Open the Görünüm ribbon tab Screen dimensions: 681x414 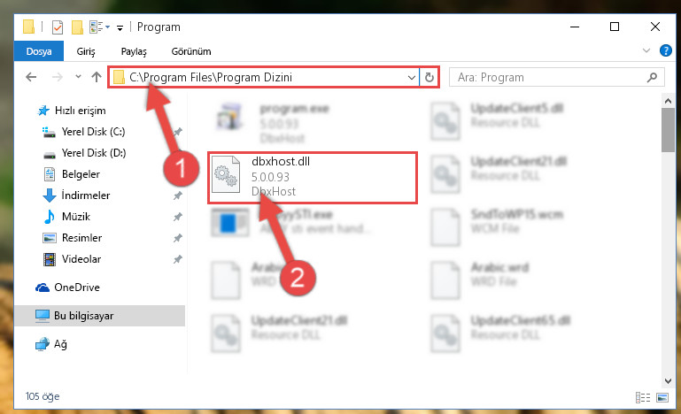(x=191, y=51)
